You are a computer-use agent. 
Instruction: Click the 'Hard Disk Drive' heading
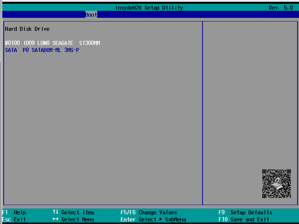(x=27, y=29)
